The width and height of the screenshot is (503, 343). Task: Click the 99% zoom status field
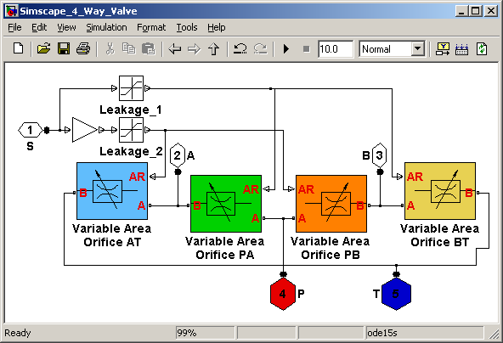click(205, 333)
